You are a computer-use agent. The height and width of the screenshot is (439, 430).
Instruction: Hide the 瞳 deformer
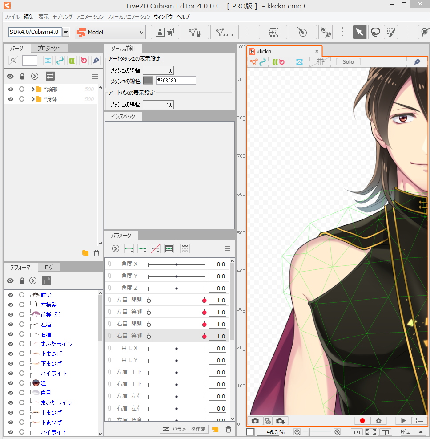(x=11, y=383)
